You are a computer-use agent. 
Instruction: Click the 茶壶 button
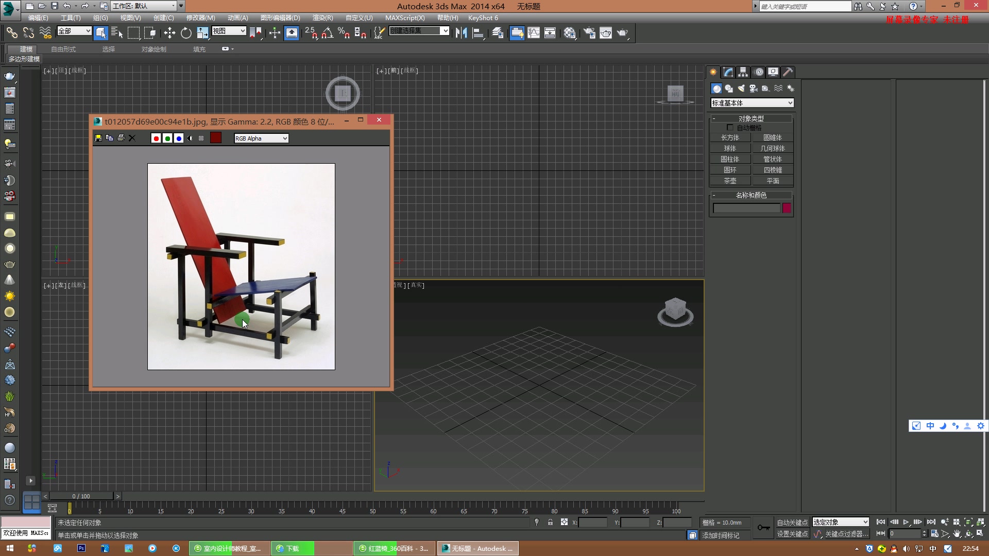[x=730, y=181]
